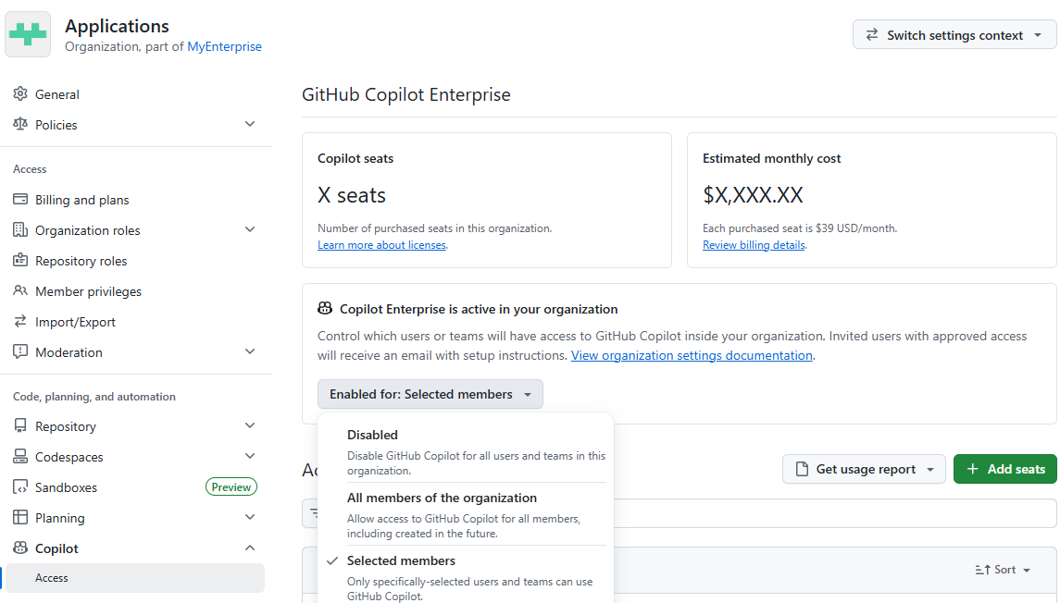Click the Policies scales icon
The height and width of the screenshot is (603, 1060).
click(20, 124)
